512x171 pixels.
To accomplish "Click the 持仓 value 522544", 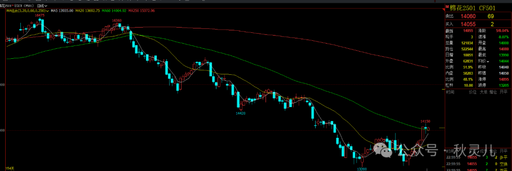I will (467, 49).
